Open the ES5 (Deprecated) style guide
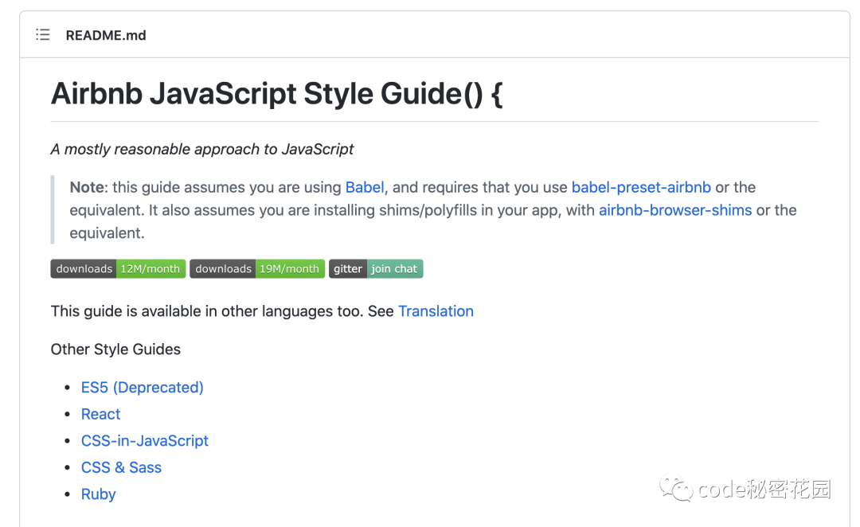The image size is (860, 527). tap(142, 388)
